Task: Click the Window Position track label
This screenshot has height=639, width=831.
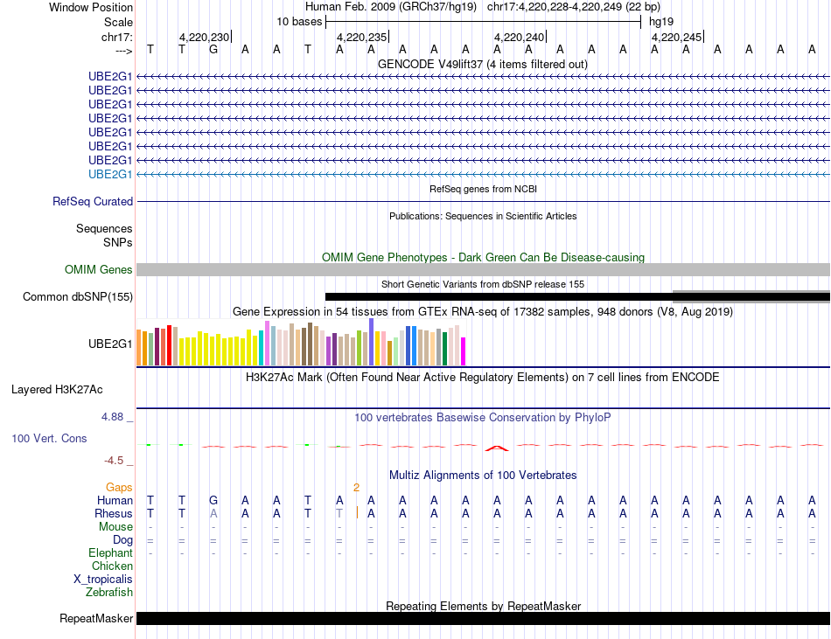Action: click(91, 7)
